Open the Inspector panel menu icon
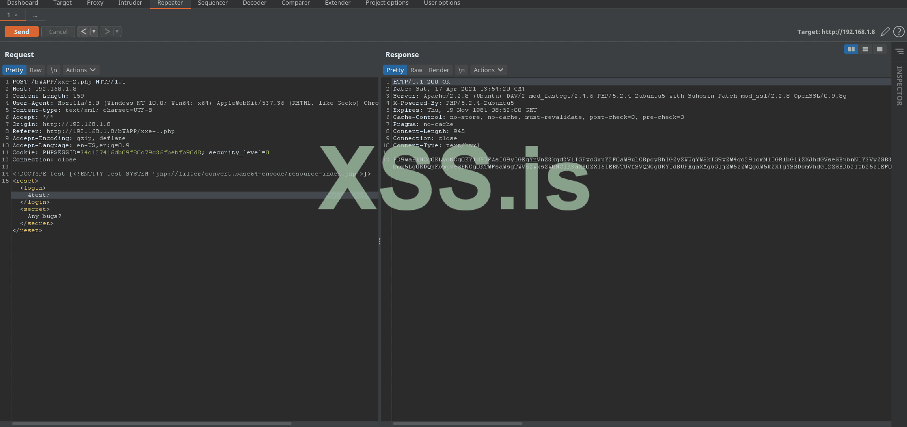 click(899, 51)
